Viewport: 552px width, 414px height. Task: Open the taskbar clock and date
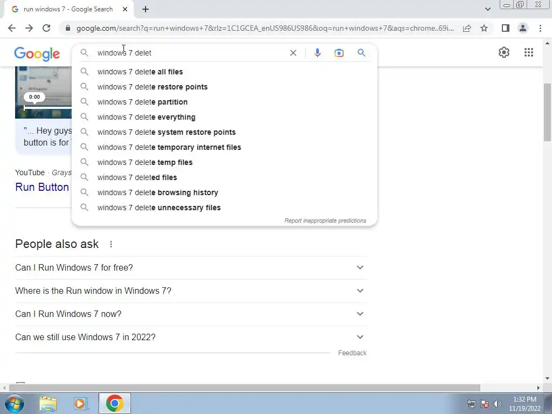click(x=525, y=404)
